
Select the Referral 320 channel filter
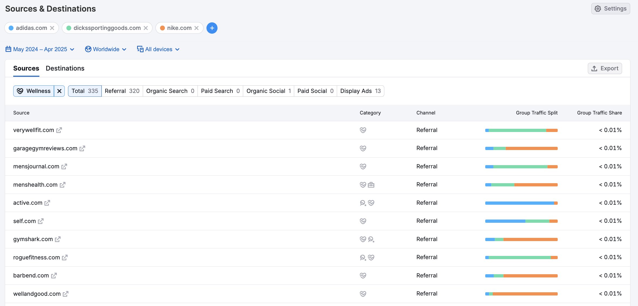pyautogui.click(x=122, y=91)
